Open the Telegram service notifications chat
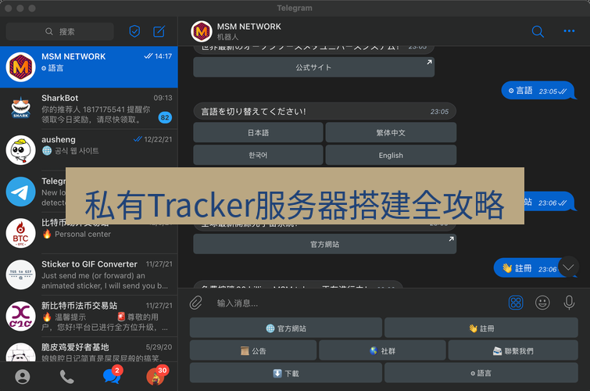590x391 pixels. pyautogui.click(x=33, y=192)
